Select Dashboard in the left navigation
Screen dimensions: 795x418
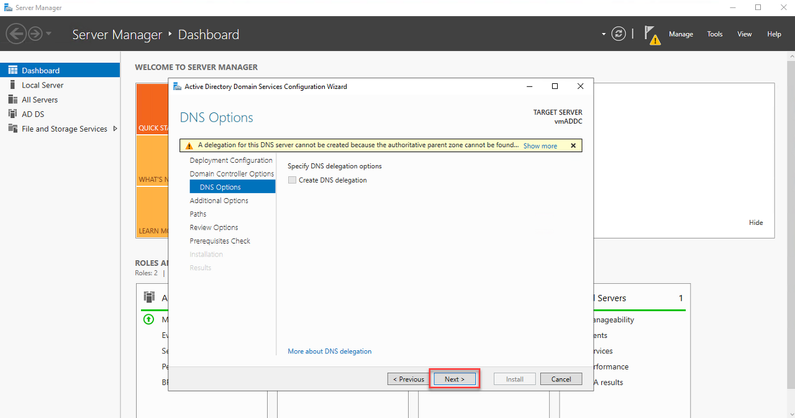tap(60, 70)
